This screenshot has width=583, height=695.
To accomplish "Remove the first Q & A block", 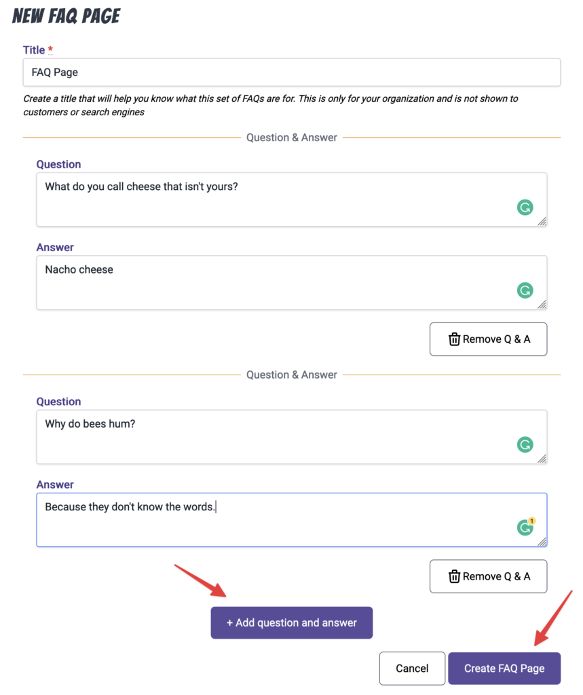I will click(x=488, y=339).
